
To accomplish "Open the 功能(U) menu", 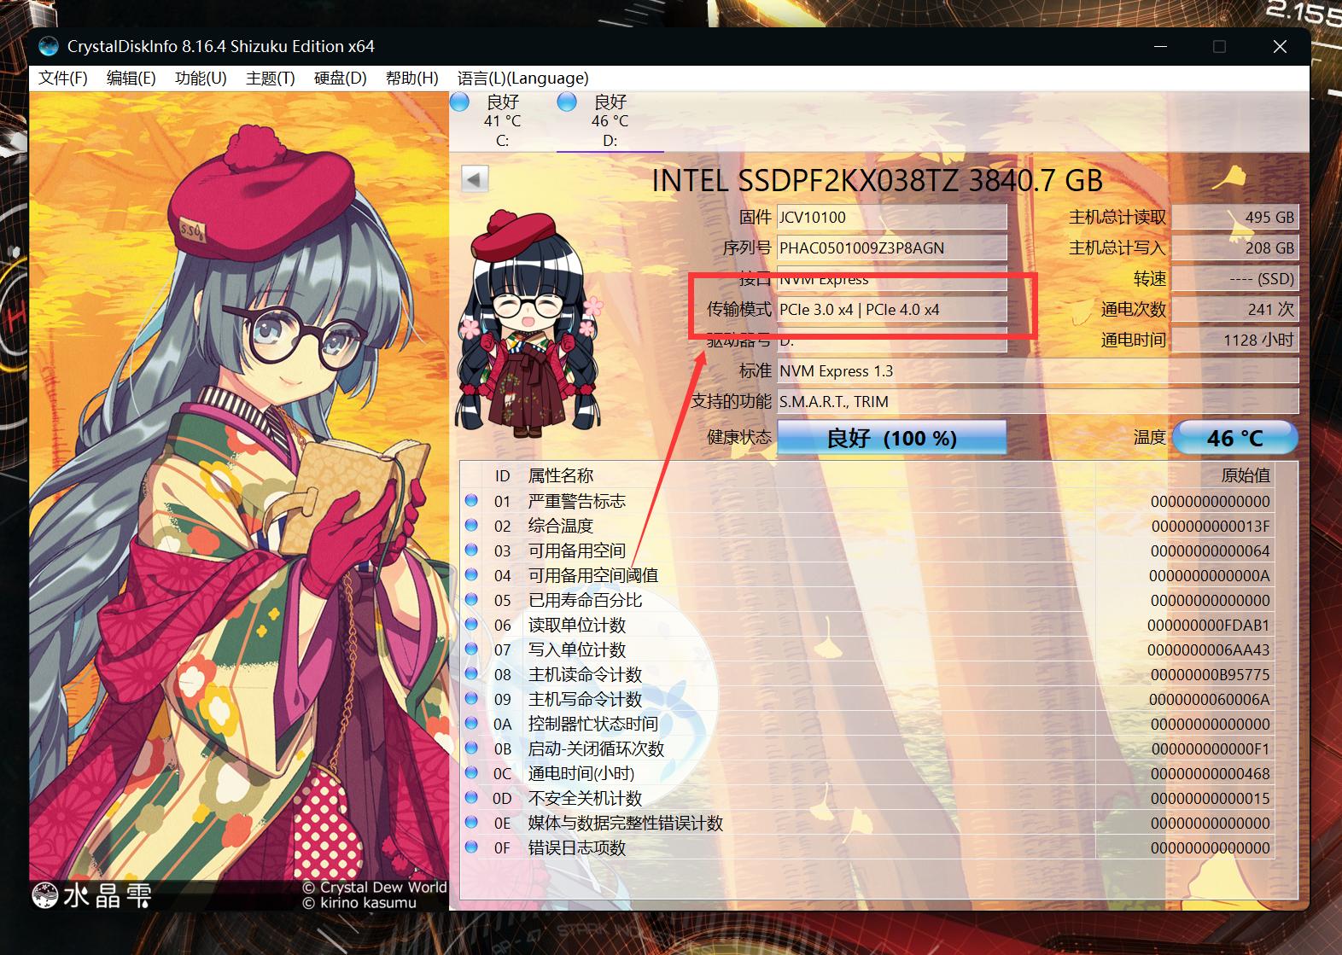I will tap(201, 79).
